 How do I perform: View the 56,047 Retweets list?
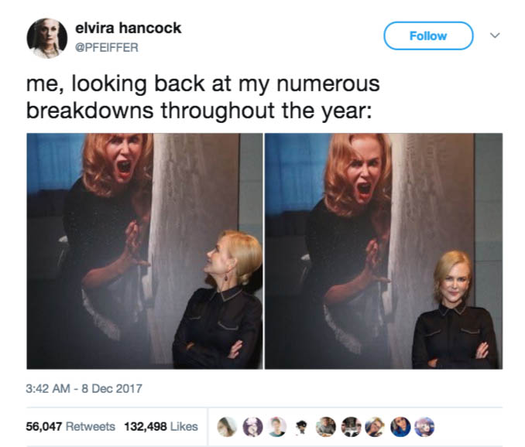point(70,427)
